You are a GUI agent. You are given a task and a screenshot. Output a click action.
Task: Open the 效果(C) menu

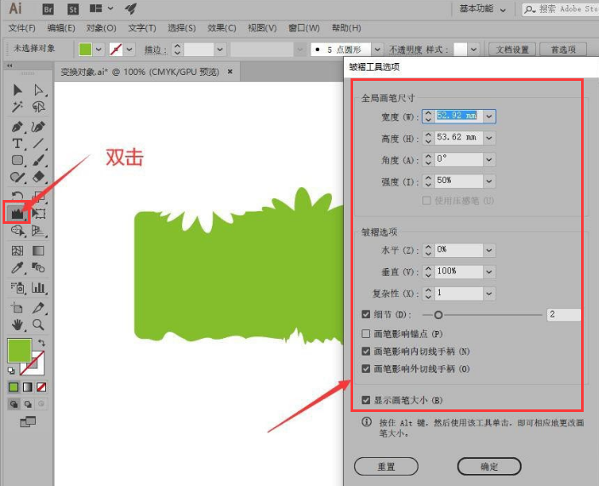(x=222, y=28)
